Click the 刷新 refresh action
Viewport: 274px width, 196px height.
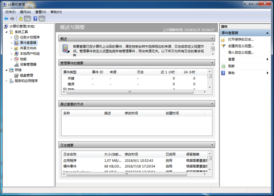(231, 66)
